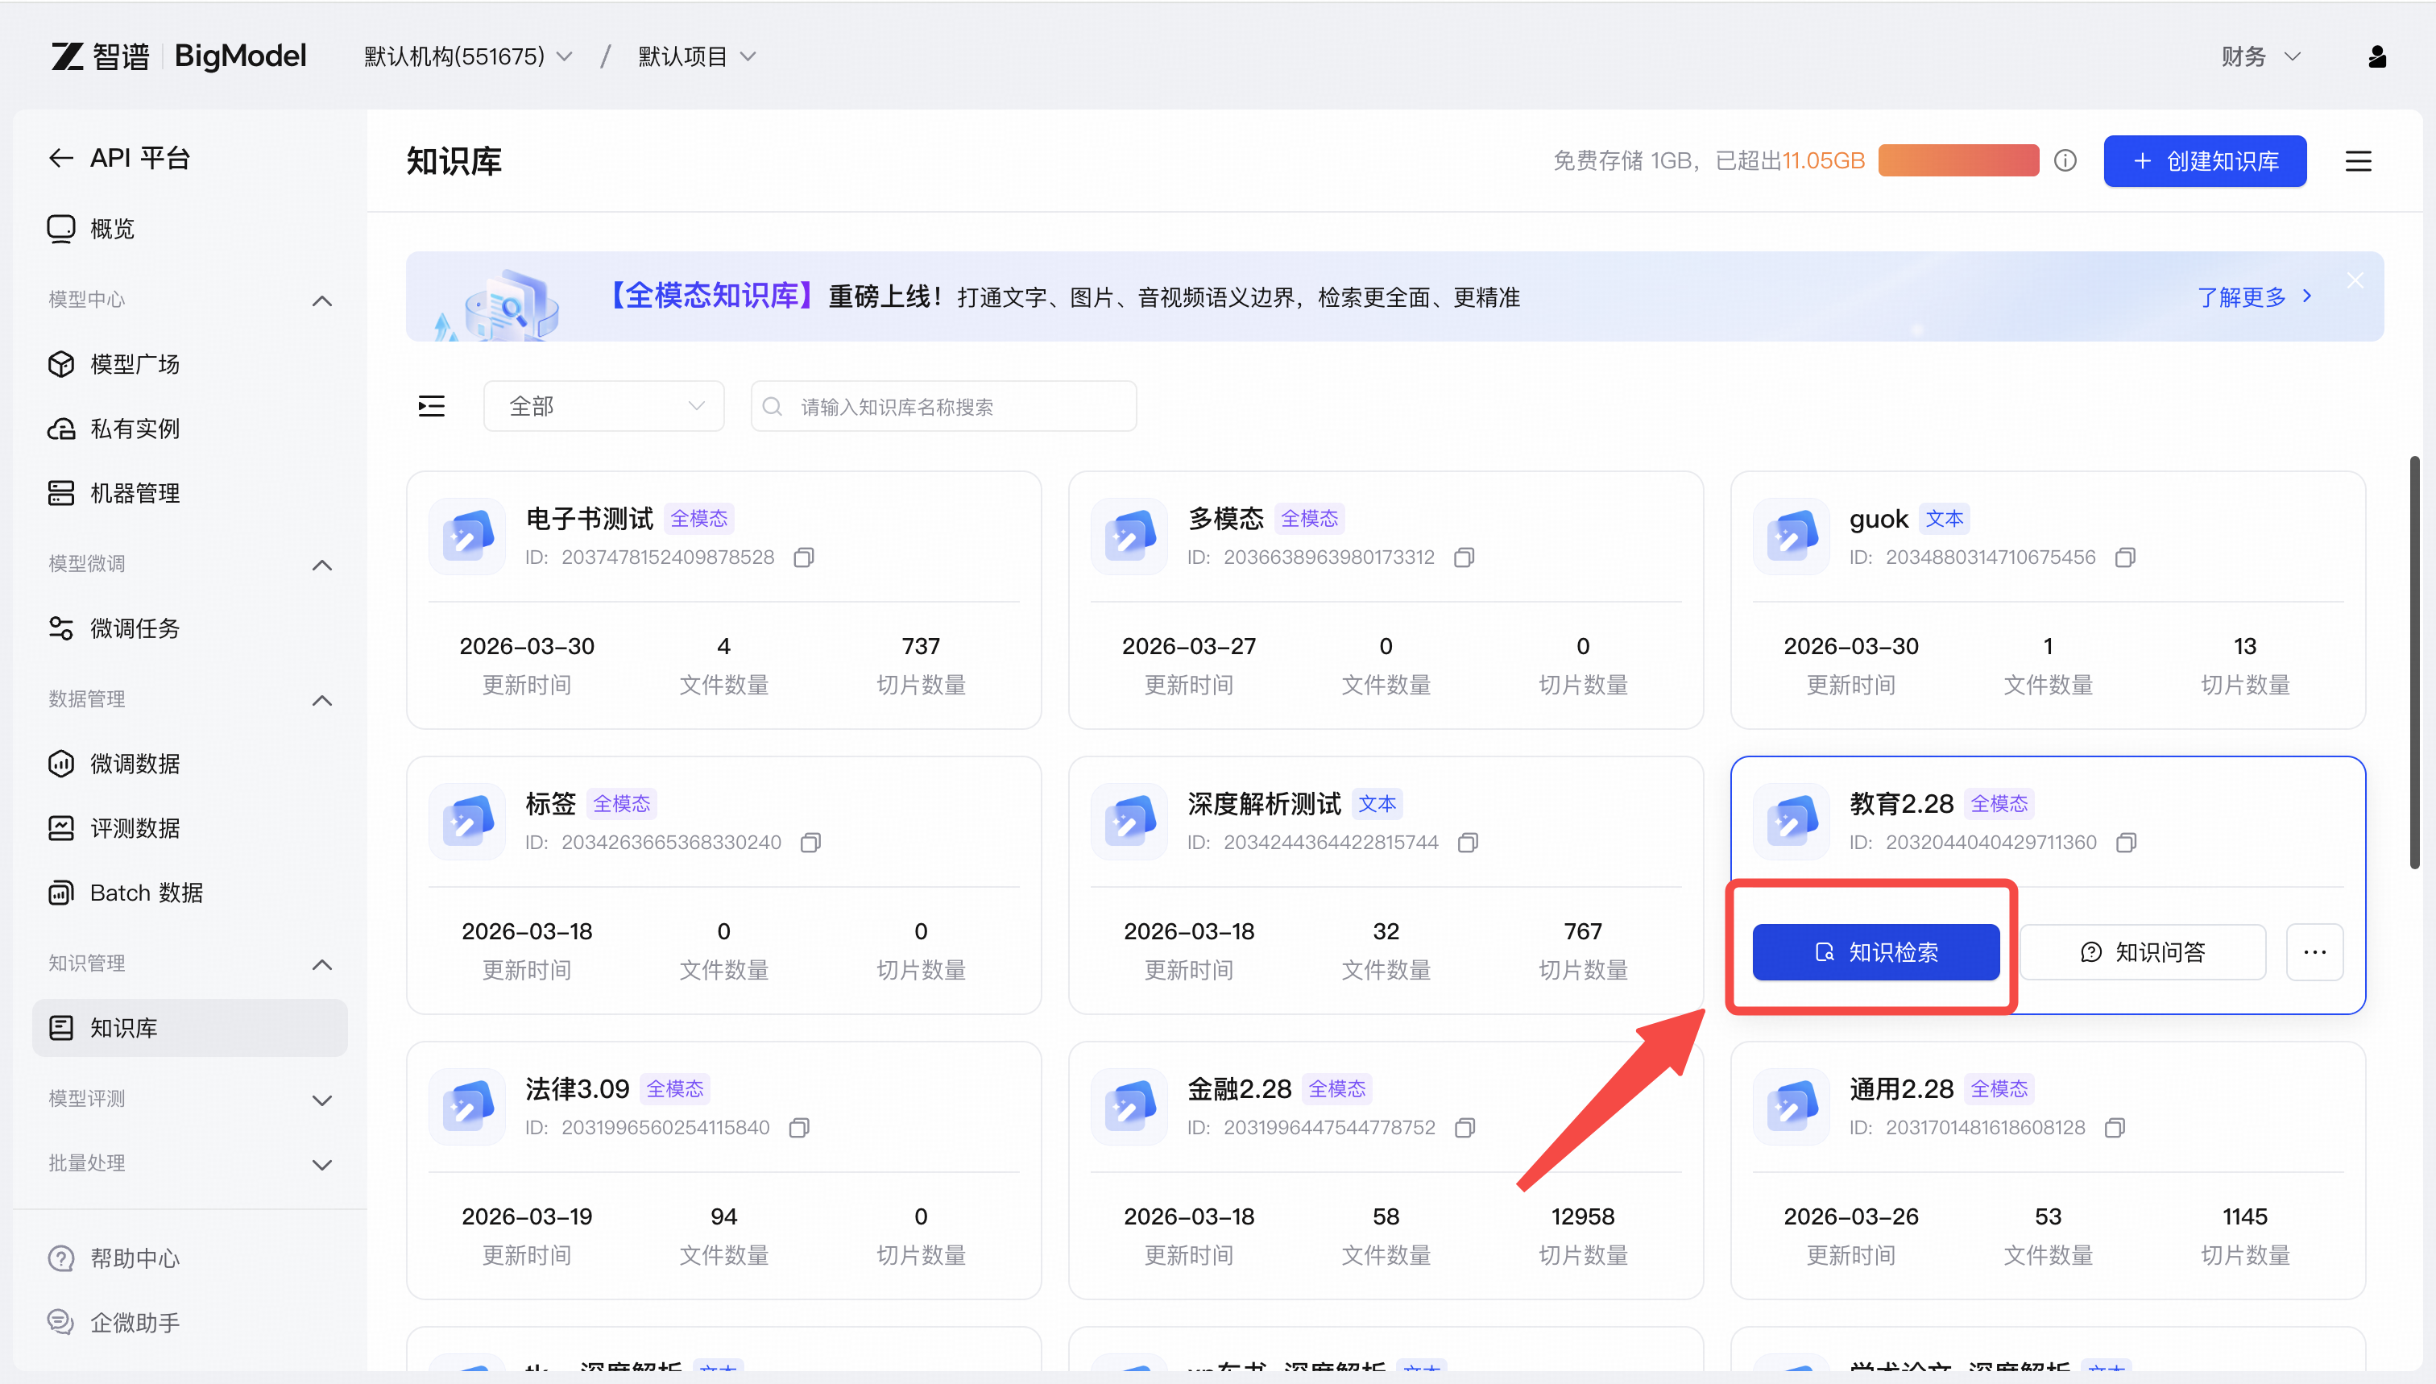2436x1384 pixels.
Task: Open 微调任务 in sidebar
Action: (x=134, y=628)
